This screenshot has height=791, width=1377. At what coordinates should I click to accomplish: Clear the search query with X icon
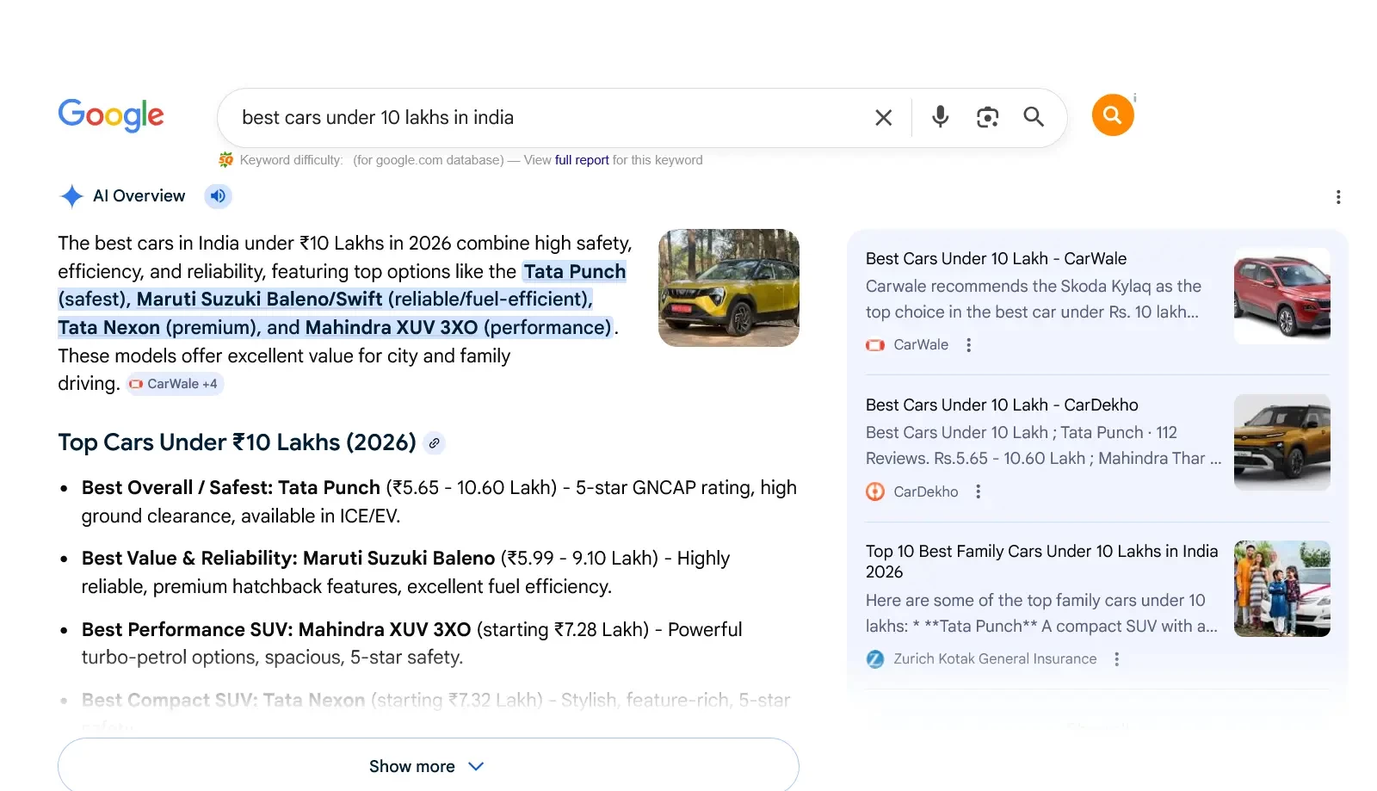click(x=883, y=118)
